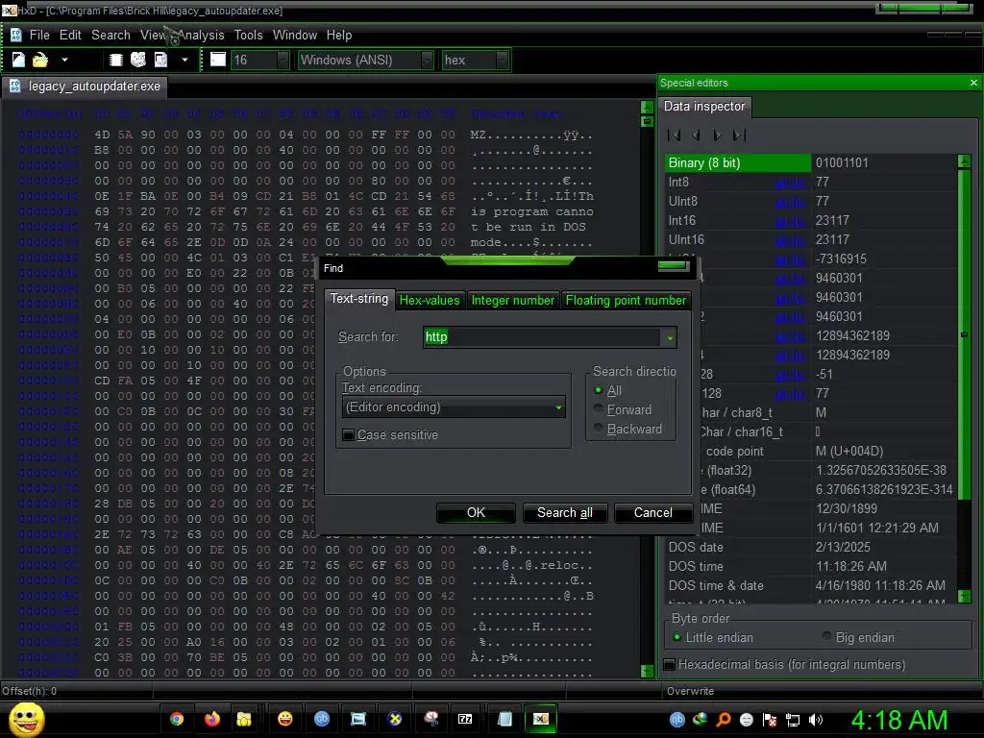Open the smiley Start button
The image size is (984, 738).
click(26, 719)
